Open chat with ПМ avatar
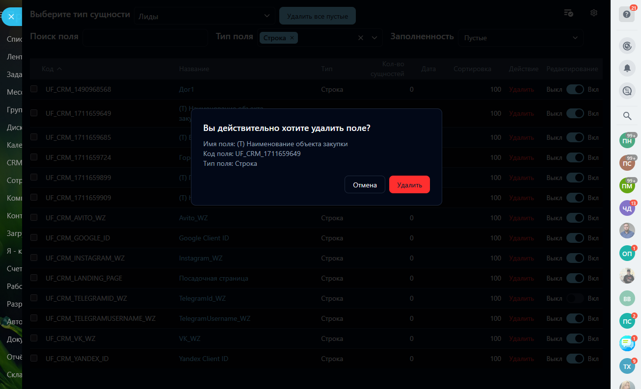The image size is (641, 389). tap(627, 185)
